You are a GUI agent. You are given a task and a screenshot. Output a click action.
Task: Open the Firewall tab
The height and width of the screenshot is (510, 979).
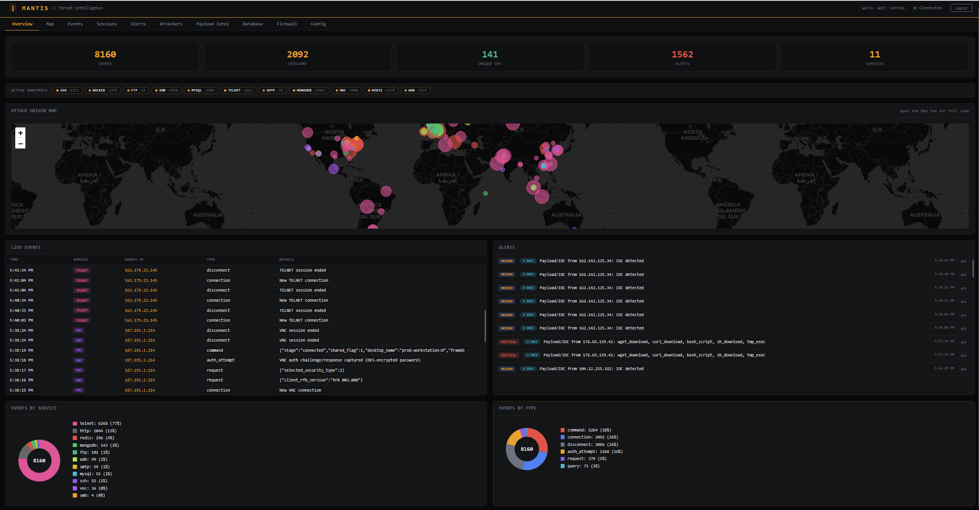(287, 24)
